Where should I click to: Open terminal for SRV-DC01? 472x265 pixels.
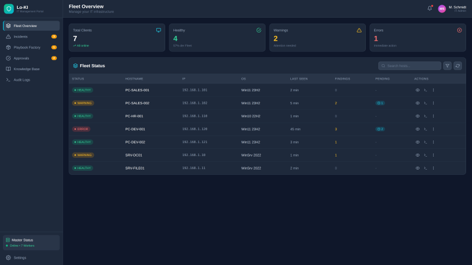click(425, 155)
